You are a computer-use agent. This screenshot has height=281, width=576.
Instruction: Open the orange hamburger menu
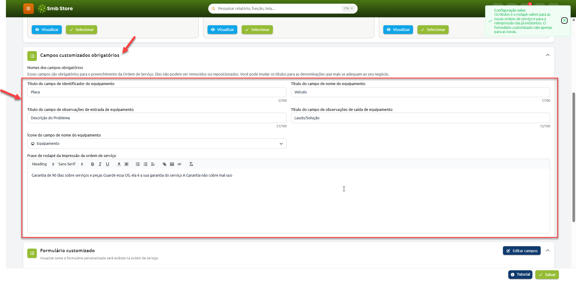29,9
